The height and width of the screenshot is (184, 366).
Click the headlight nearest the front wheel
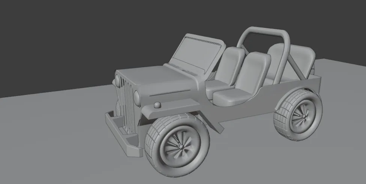pyautogui.click(x=137, y=99)
